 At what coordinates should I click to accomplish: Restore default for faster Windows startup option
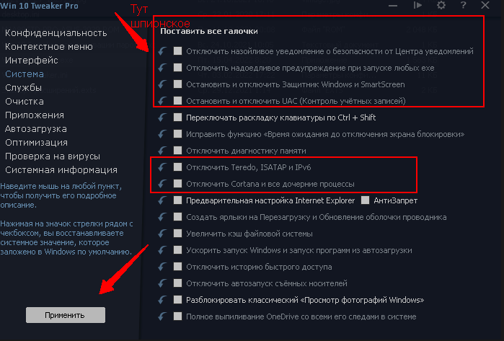point(163,250)
